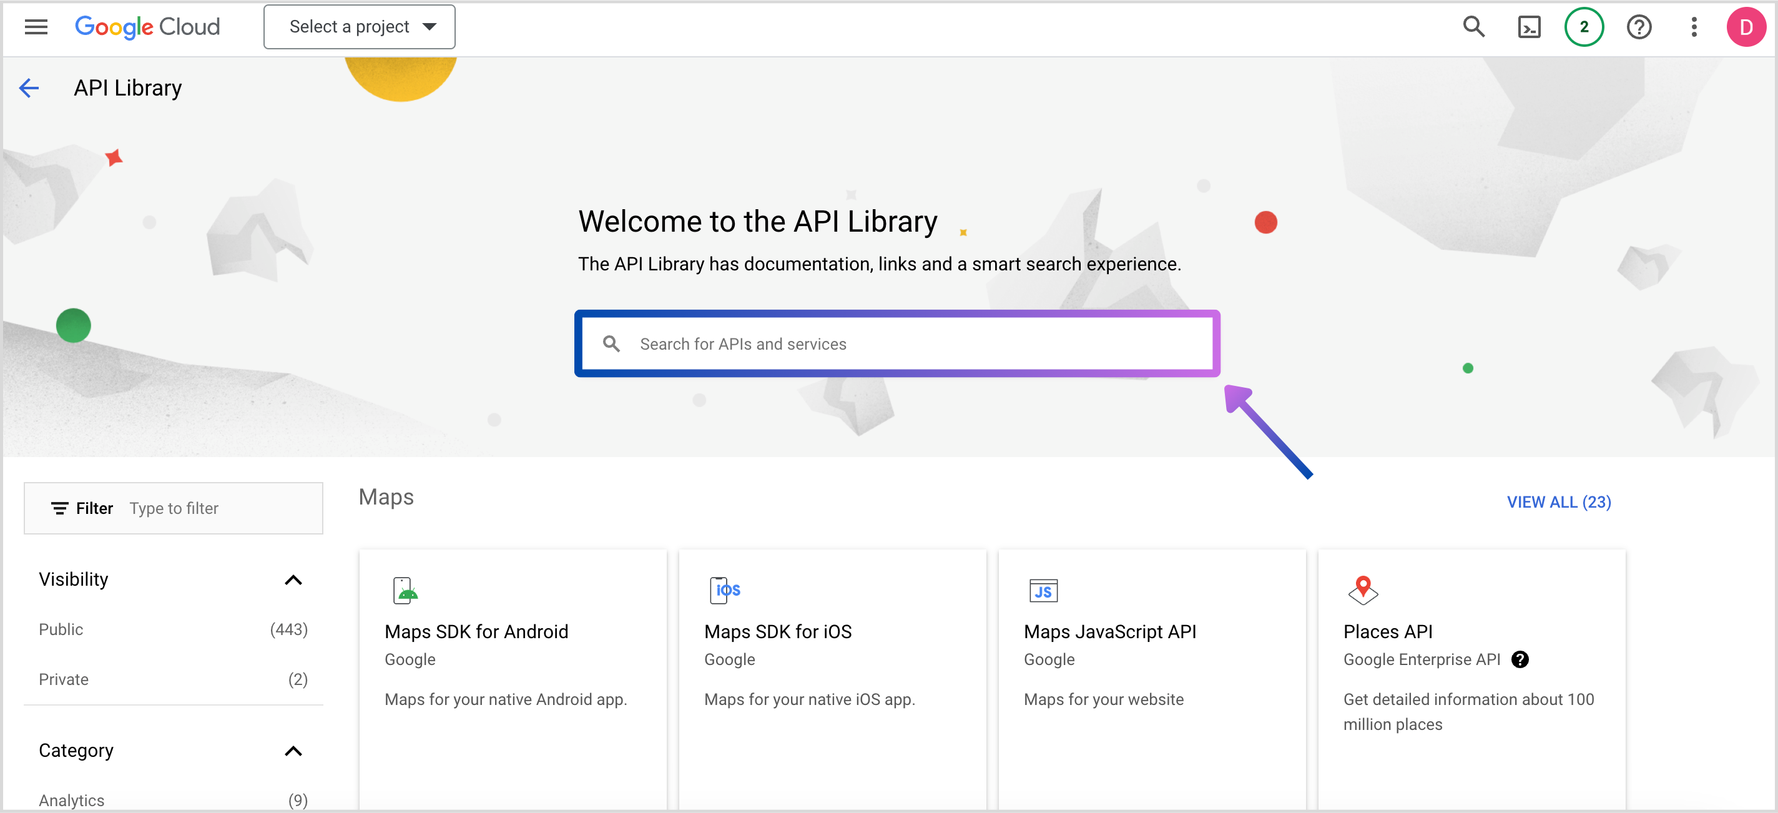Collapse the Visibility filter section
This screenshot has height=813, width=1778.
[x=293, y=579]
